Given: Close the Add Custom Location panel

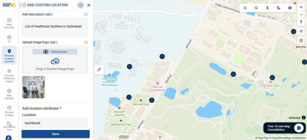Looking at the screenshot, I should [89, 5].
